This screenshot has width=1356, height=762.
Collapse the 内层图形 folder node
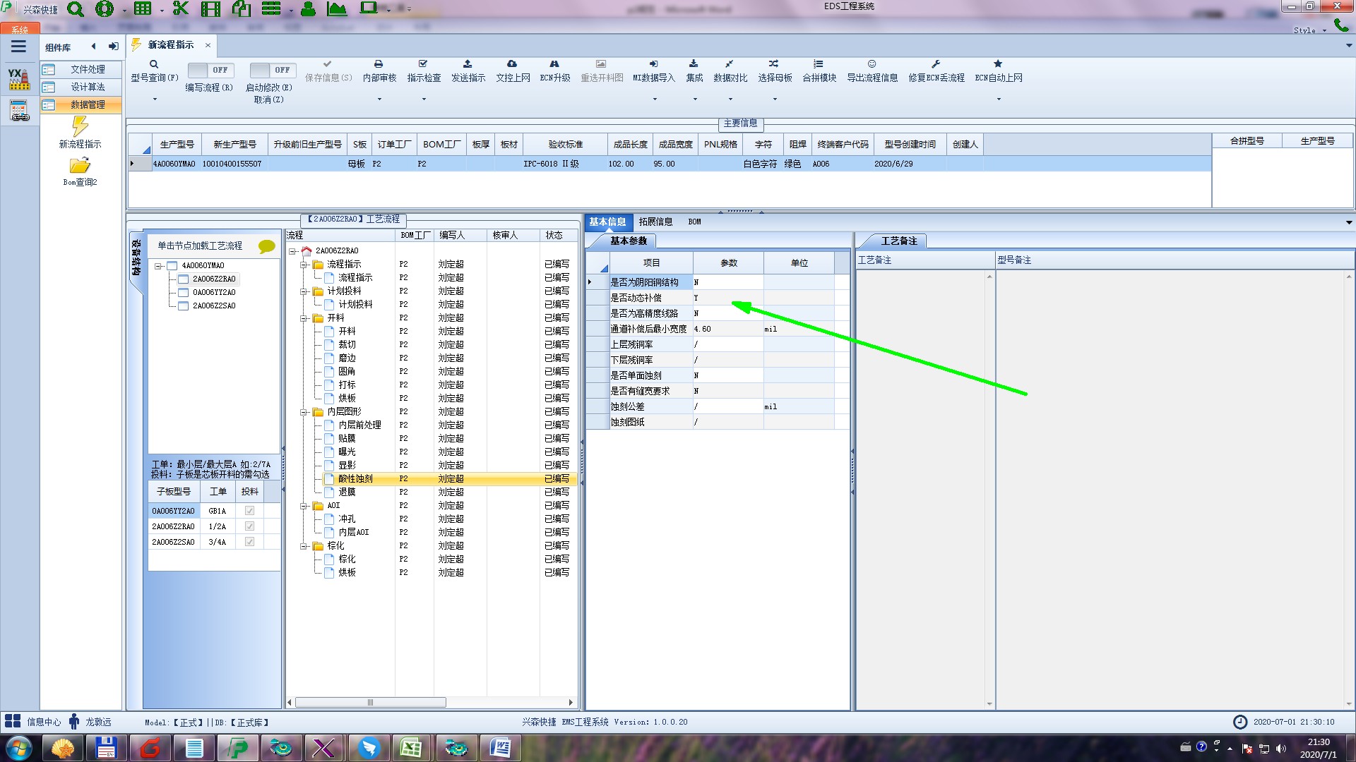[304, 412]
